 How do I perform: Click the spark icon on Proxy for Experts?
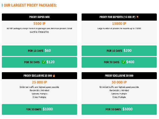137,17
